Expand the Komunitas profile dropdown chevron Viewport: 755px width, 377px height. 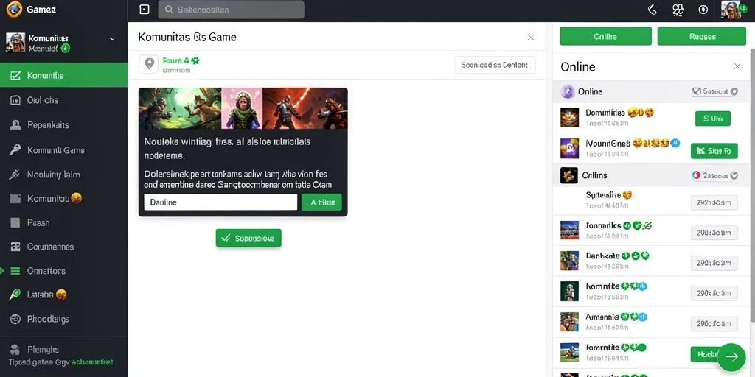(112, 39)
